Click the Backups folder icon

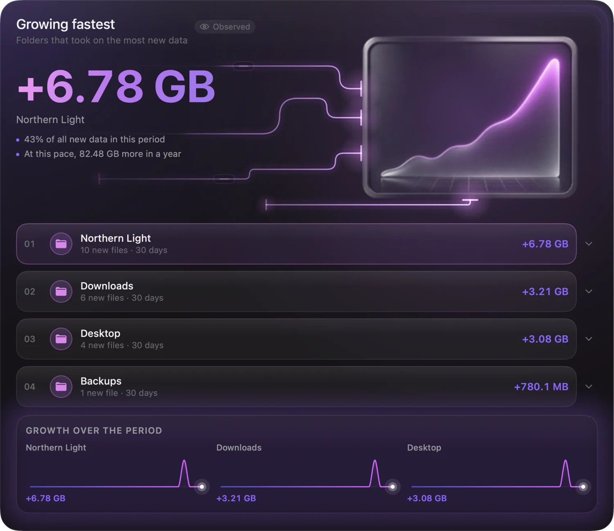tap(61, 386)
